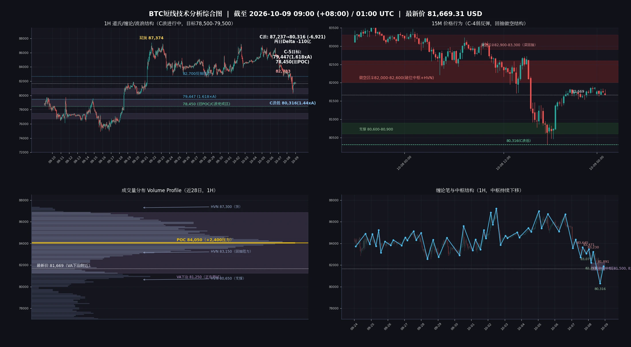Select the 79,447 (1.618×A) level label

click(x=200, y=97)
